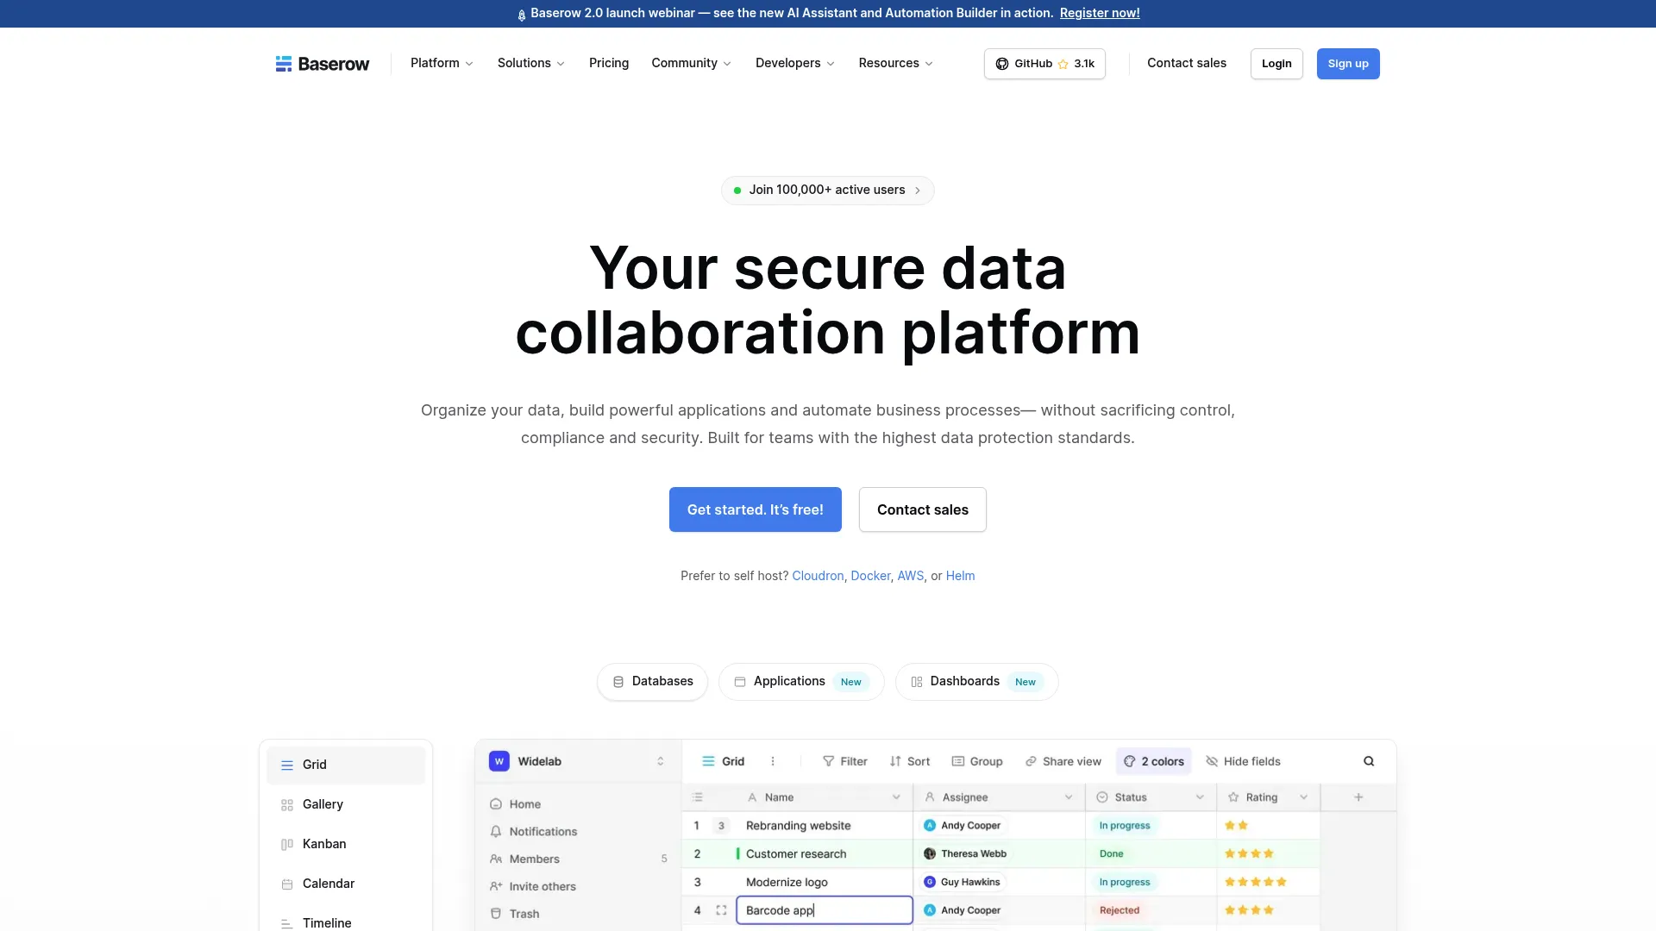Image resolution: width=1656 pixels, height=931 pixels.
Task: Click the Share view icon
Action: tap(1032, 761)
